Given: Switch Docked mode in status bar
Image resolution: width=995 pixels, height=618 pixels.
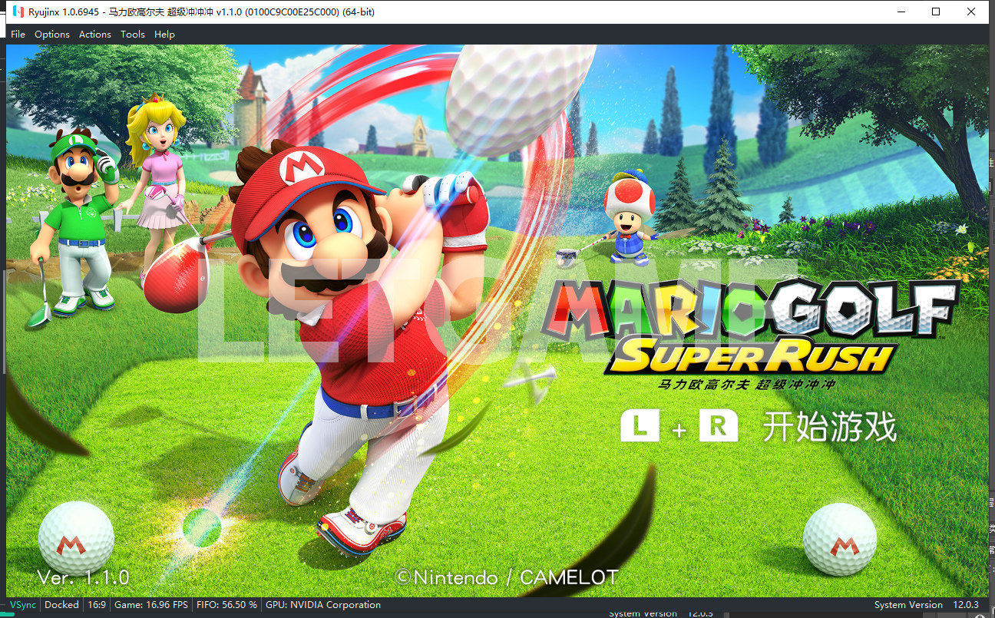Looking at the screenshot, I should [61, 605].
